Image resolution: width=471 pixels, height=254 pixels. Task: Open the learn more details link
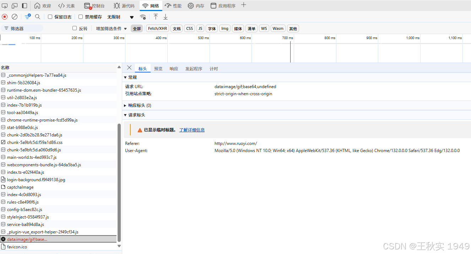(192, 130)
